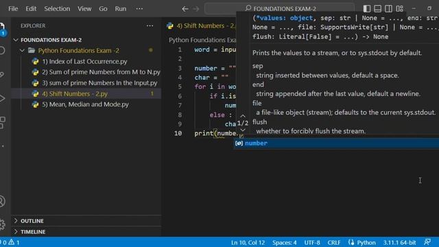Screen dimensions: 439x247
Task: Show next signature with down chevron
Action: click(243, 130)
